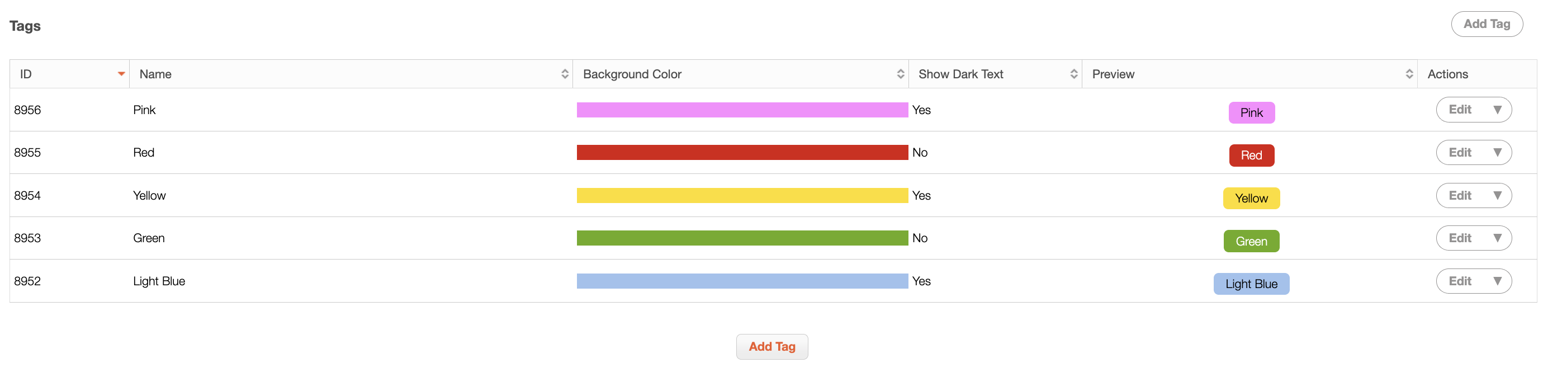Click Show Dark Text sort icon

[1073, 74]
